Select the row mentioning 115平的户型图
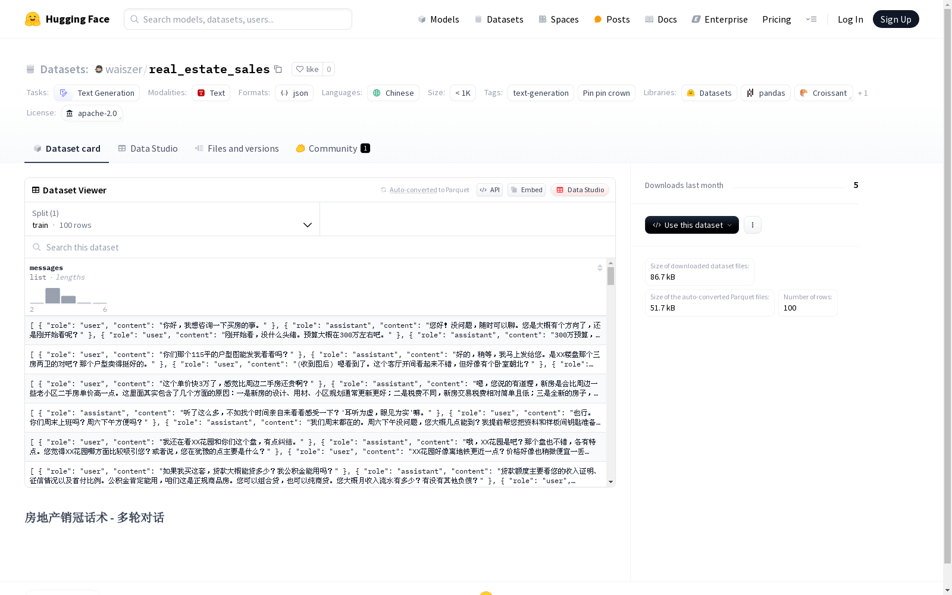This screenshot has width=952, height=595. [315, 359]
